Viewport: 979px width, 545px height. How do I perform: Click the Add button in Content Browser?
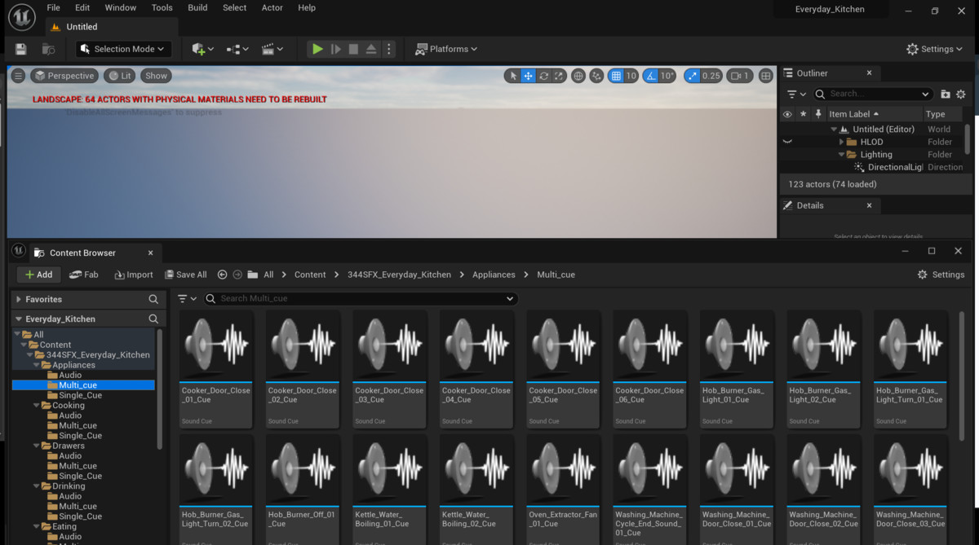[x=38, y=275]
